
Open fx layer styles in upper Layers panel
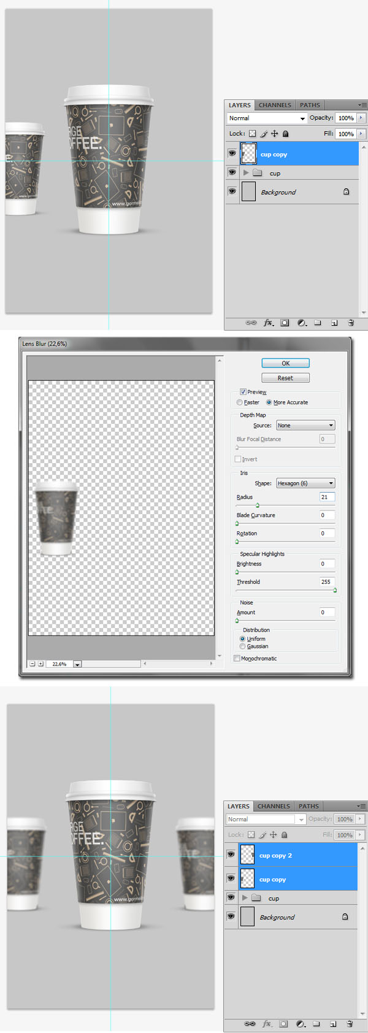(x=268, y=323)
